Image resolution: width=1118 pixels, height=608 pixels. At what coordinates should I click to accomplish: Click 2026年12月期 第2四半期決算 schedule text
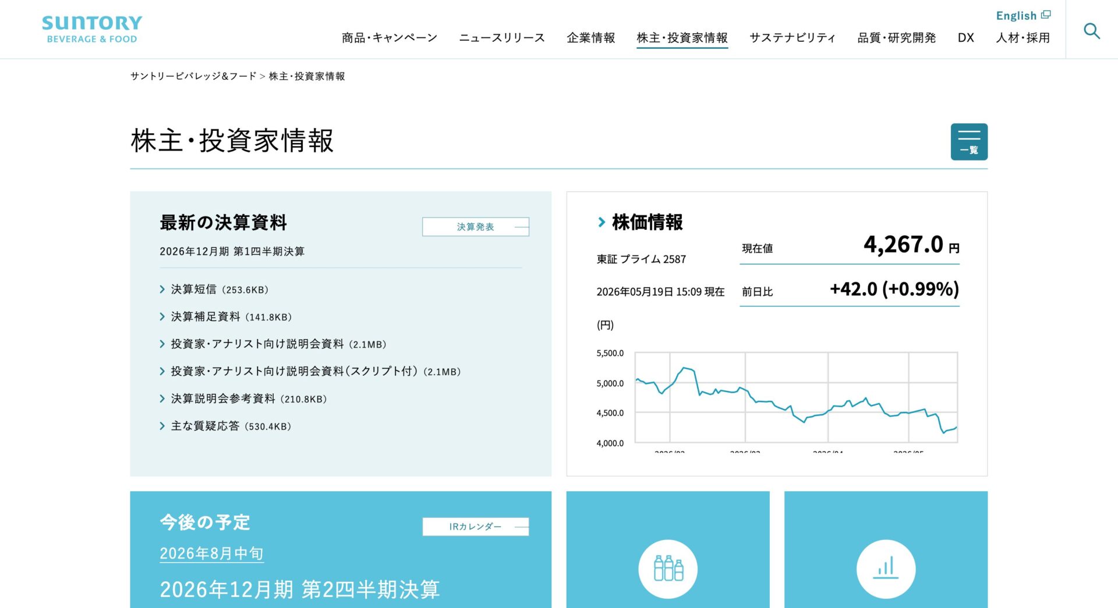coord(300,589)
